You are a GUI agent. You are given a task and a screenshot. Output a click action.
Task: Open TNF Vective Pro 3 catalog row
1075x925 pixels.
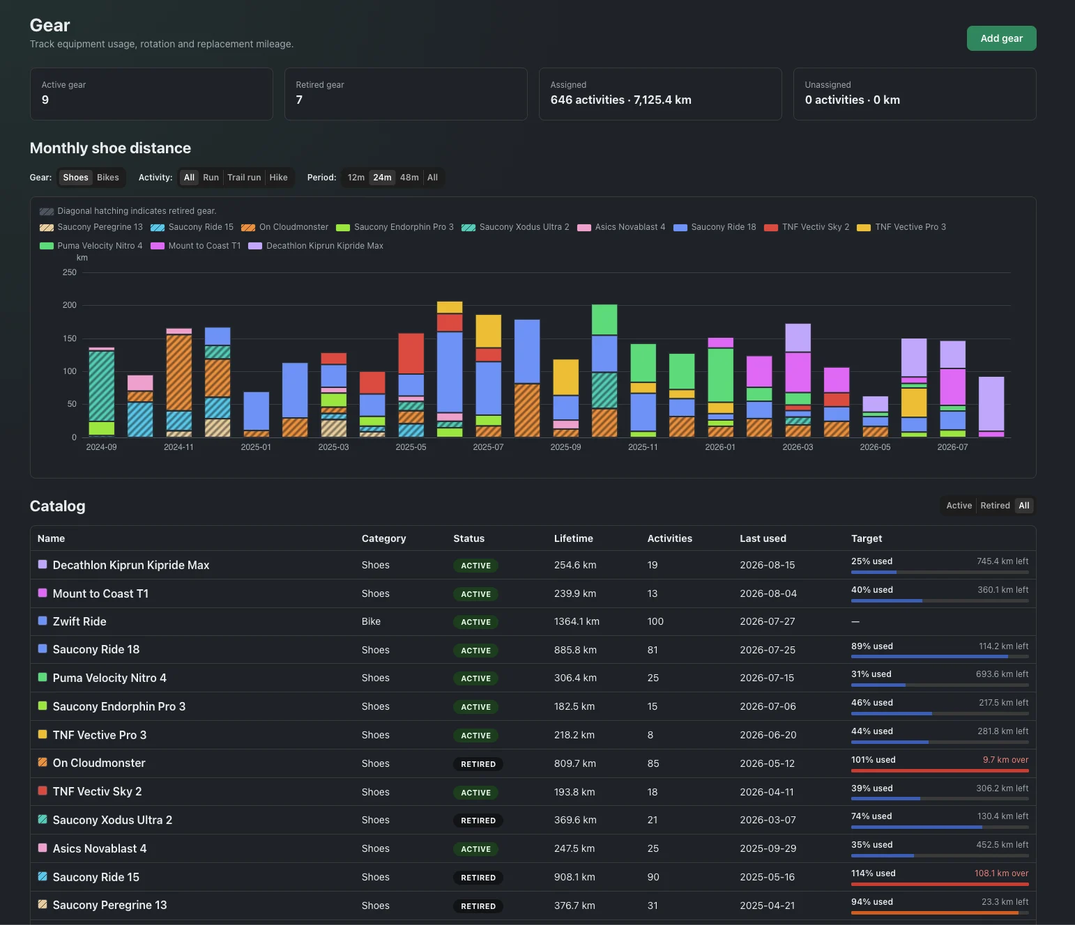click(x=533, y=735)
